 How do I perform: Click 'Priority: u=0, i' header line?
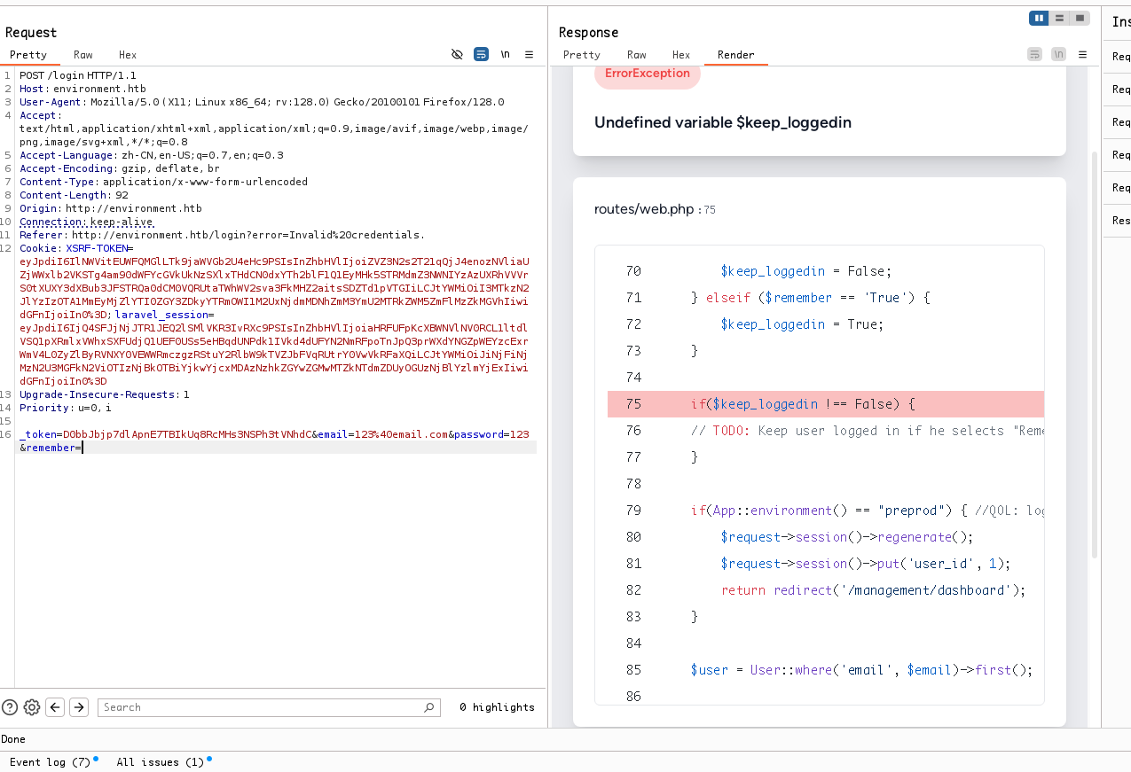pyautogui.click(x=66, y=408)
